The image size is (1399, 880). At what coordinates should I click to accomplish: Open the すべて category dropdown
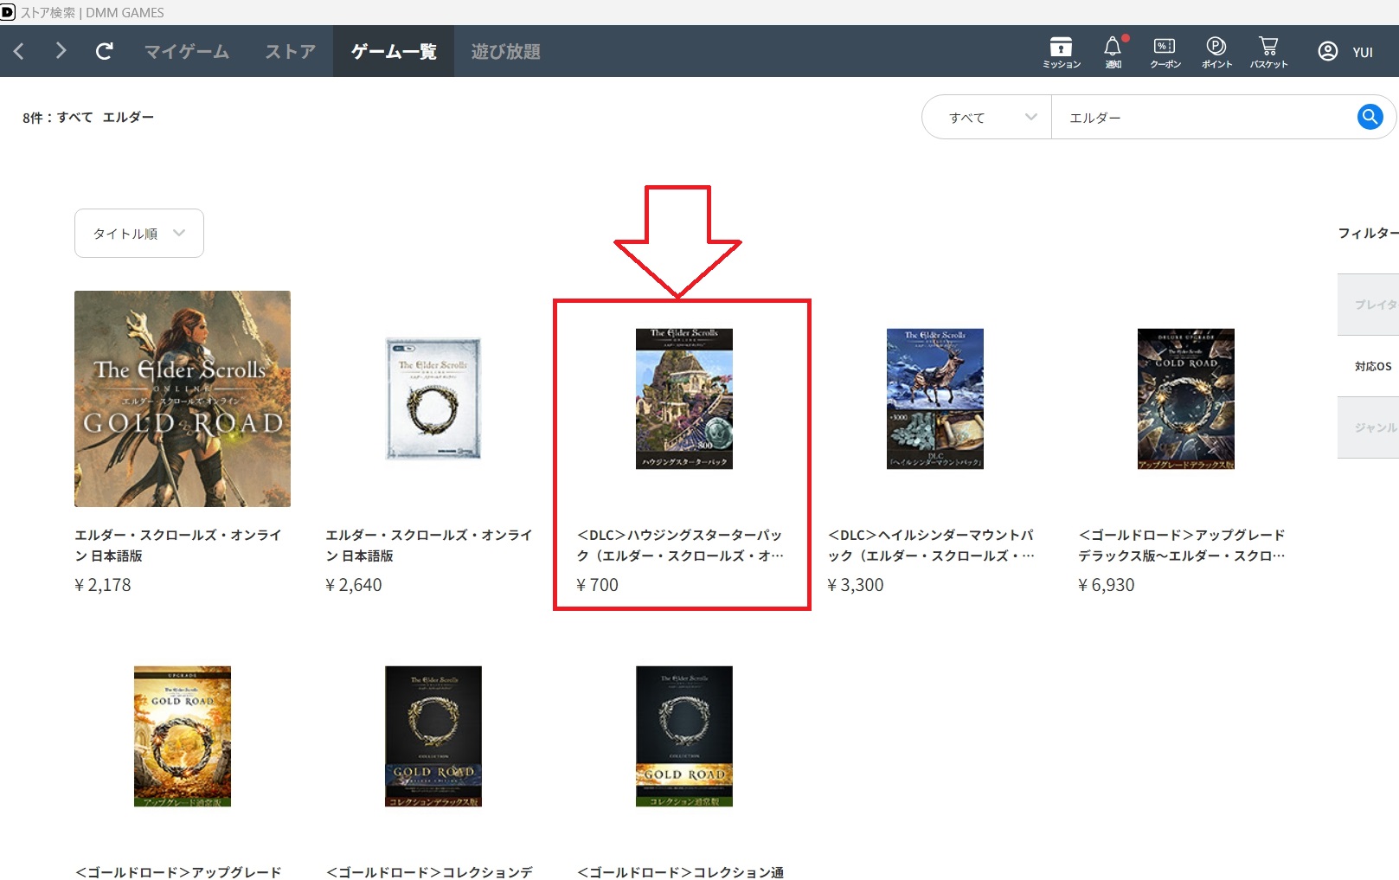click(x=987, y=117)
